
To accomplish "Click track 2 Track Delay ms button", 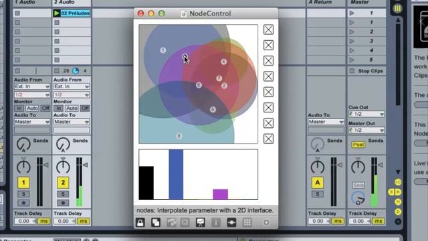I will click(84, 221).
